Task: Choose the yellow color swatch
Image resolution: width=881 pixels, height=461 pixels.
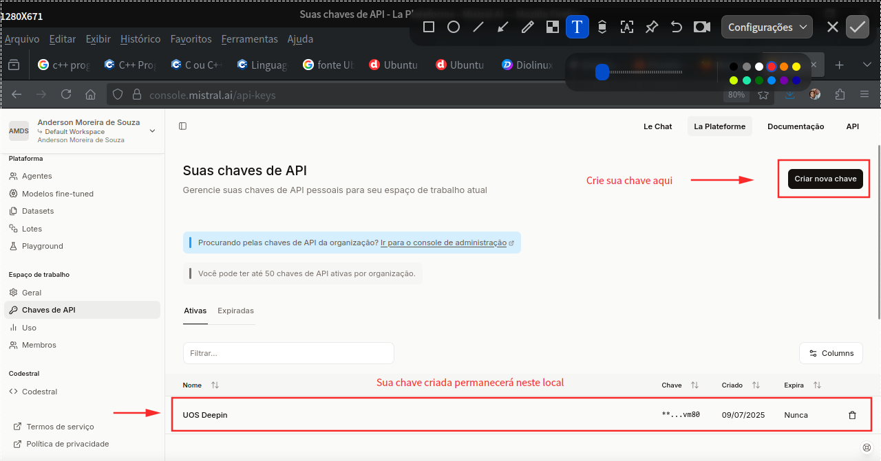Action: 796,67
